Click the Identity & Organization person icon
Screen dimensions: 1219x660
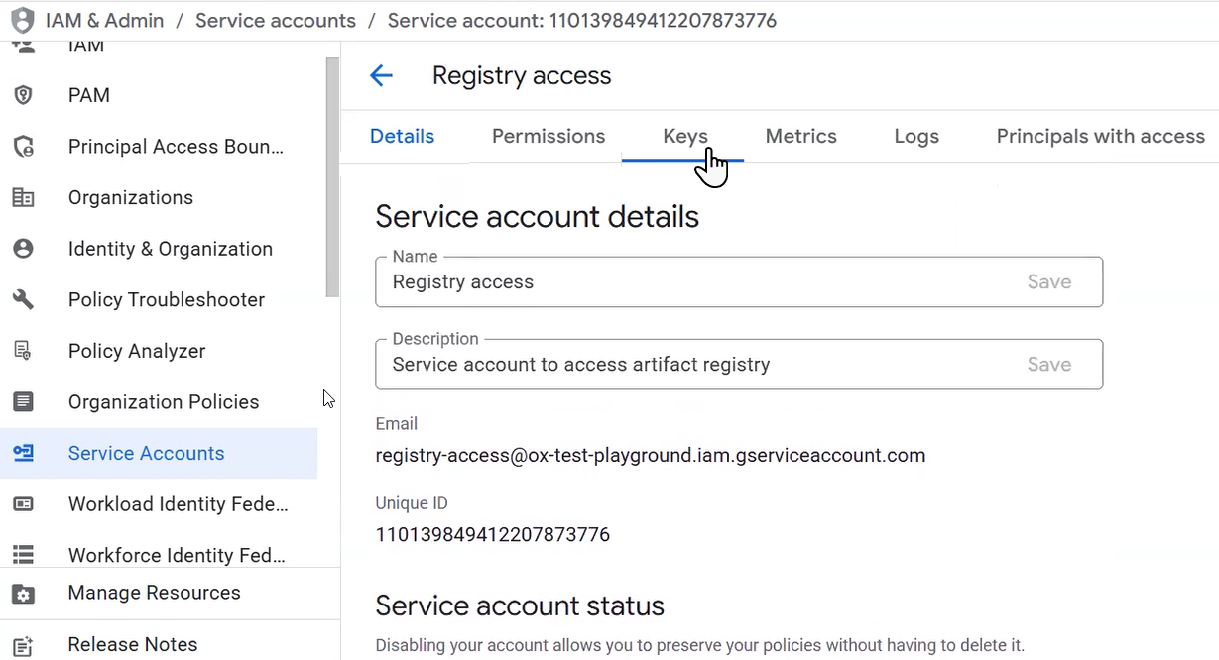pos(23,249)
